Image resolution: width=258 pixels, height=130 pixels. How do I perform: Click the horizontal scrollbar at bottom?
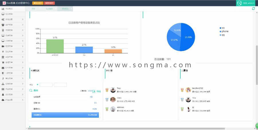click(126, 129)
